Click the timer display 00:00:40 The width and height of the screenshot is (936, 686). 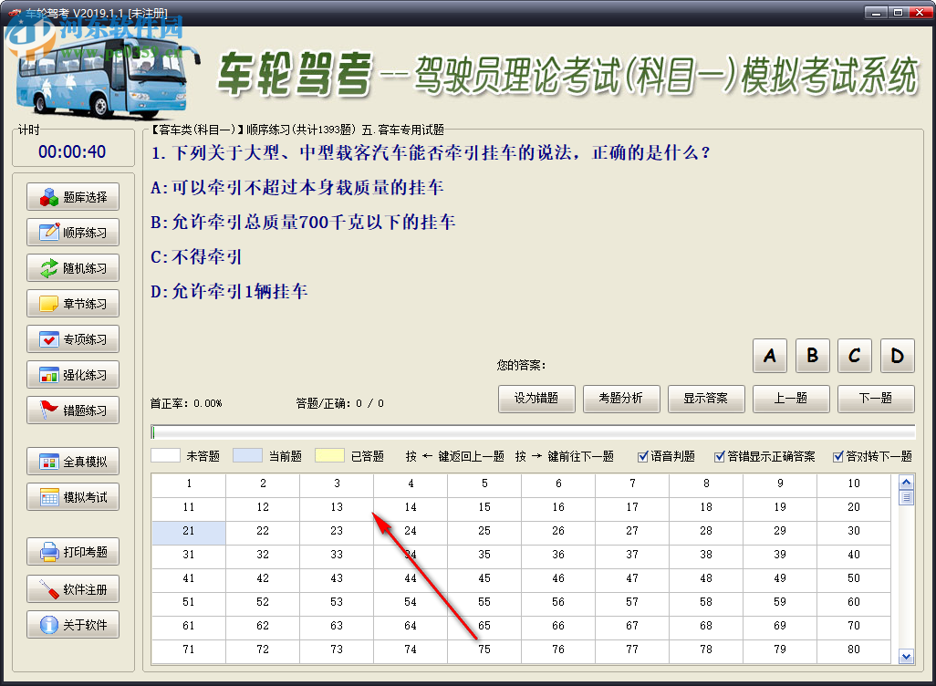(72, 151)
